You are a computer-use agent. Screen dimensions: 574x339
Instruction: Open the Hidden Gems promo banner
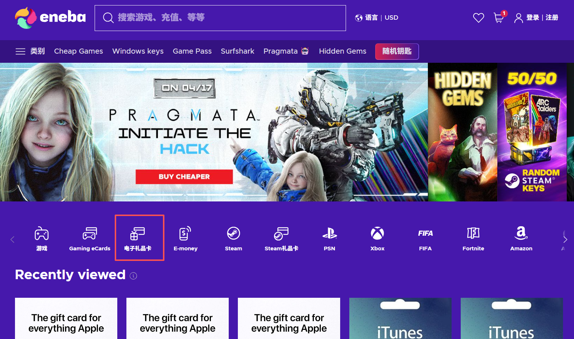(463, 132)
